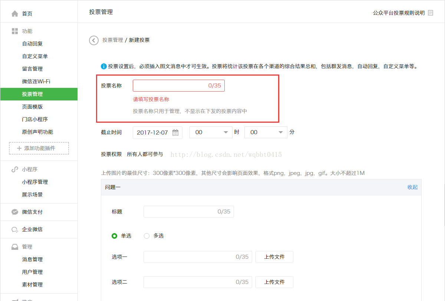Open the calendar icon in date field
The height and width of the screenshot is (301, 445).
coord(175,132)
